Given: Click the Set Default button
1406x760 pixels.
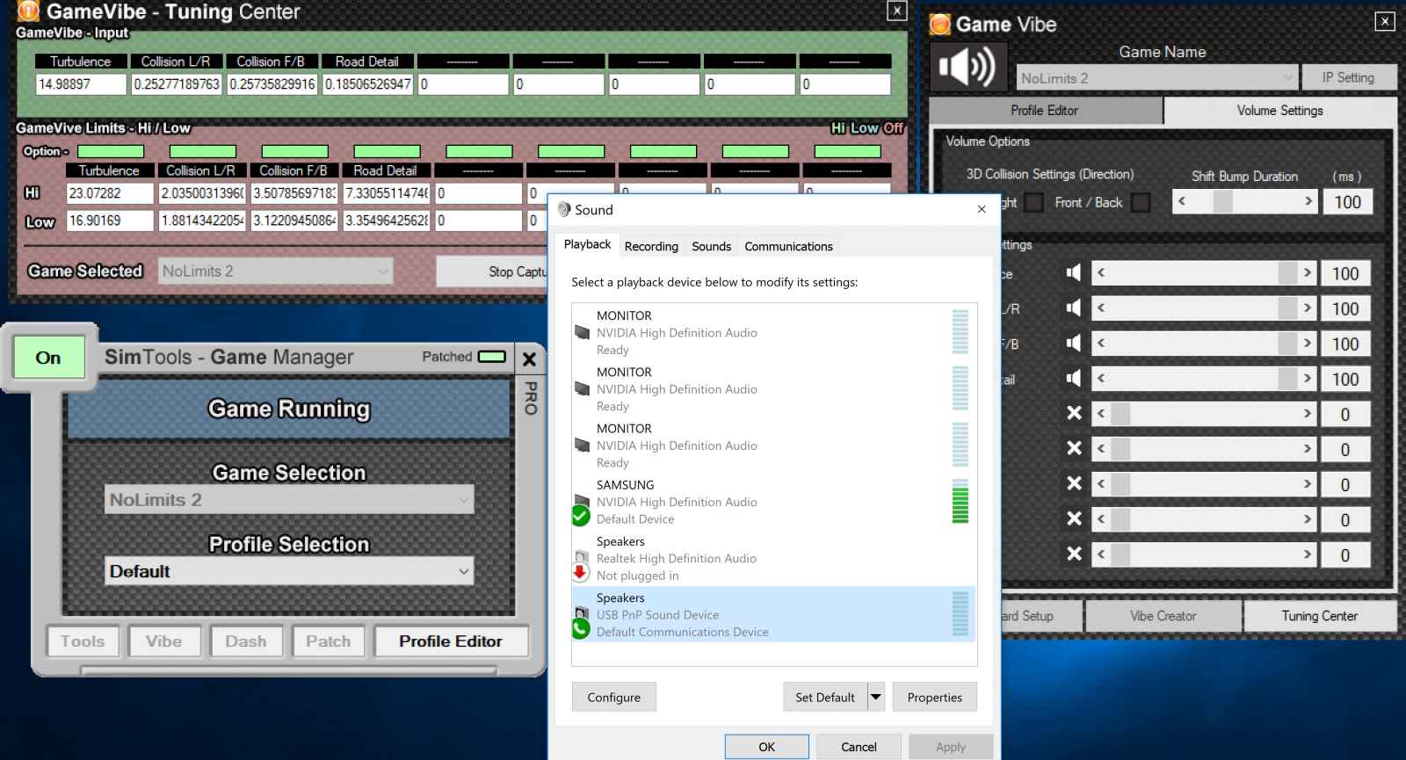Looking at the screenshot, I should (x=825, y=697).
